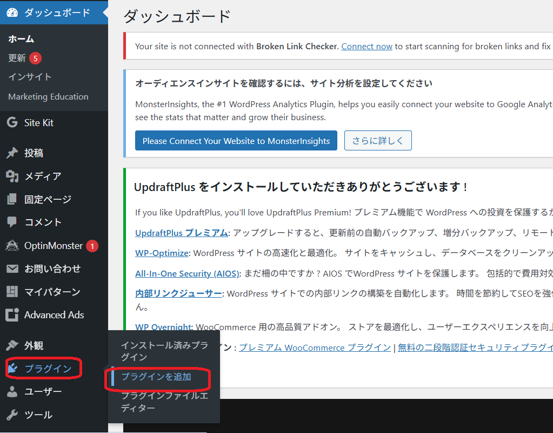Click the wrench icon beside ツール
The image size is (553, 433).
click(x=12, y=415)
